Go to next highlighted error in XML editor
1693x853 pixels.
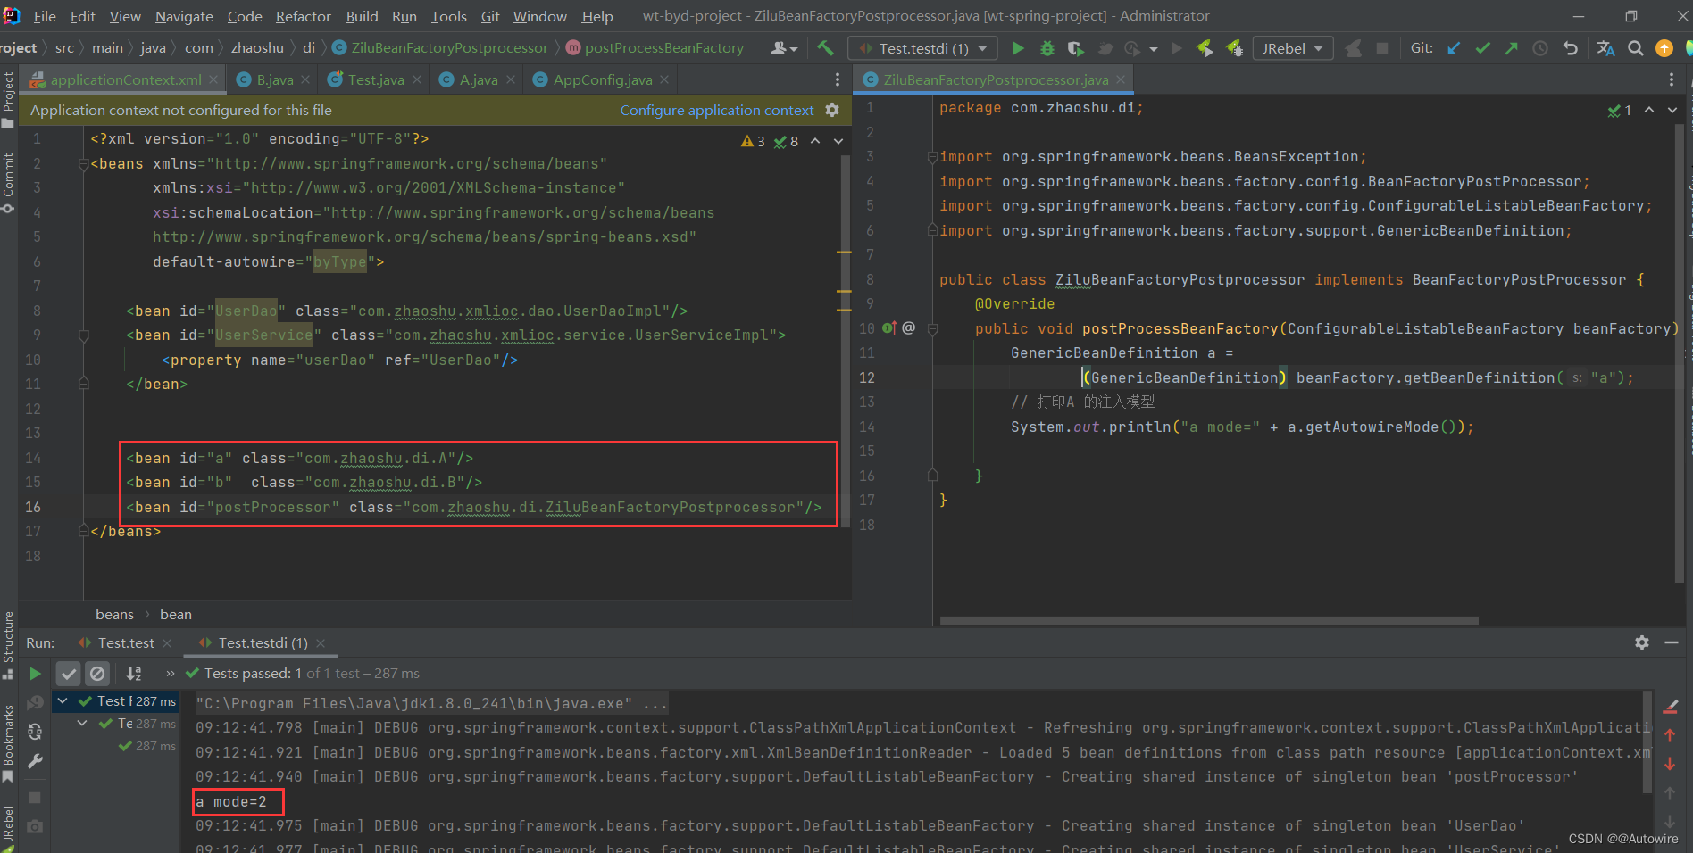[x=838, y=141]
